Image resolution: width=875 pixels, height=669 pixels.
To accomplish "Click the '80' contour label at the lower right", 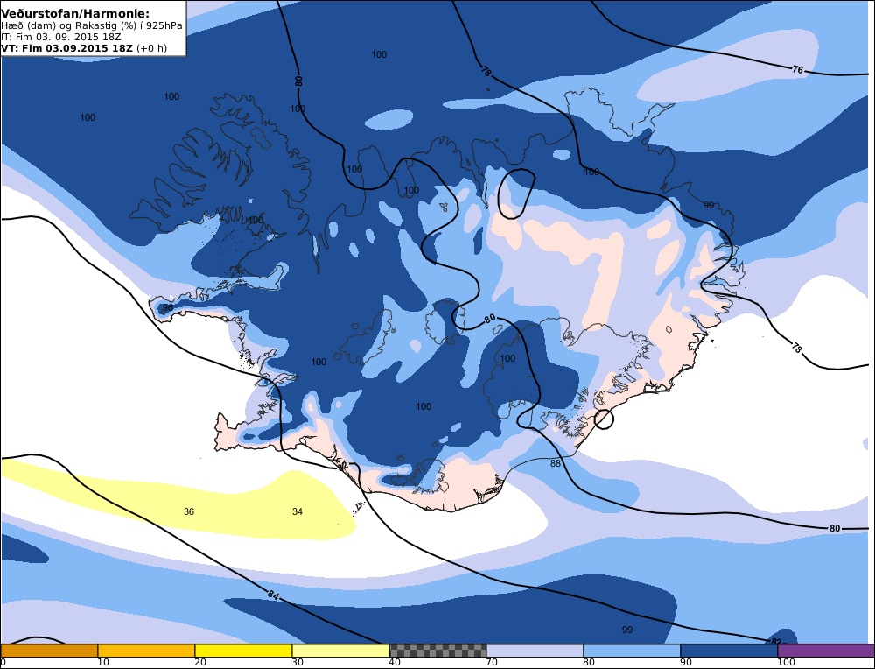I will tap(834, 528).
